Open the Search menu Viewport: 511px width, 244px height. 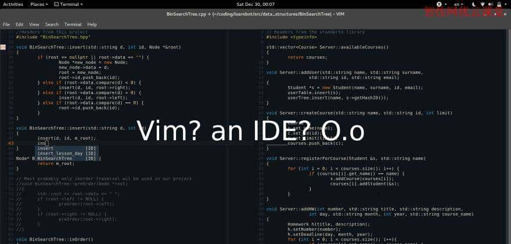point(52,24)
